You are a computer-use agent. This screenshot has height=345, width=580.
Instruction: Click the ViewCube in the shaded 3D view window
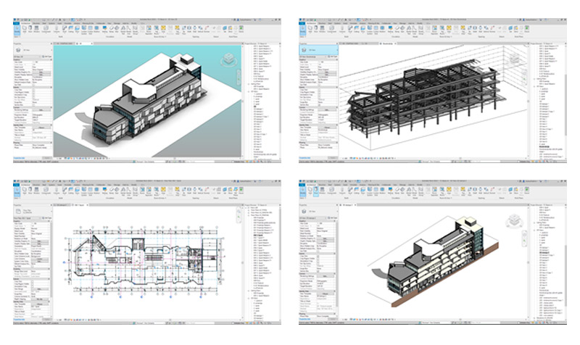(228, 59)
